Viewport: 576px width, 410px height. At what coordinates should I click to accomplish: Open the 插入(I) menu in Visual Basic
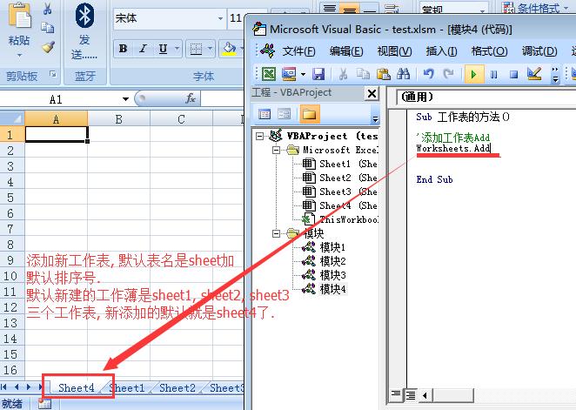[441, 51]
